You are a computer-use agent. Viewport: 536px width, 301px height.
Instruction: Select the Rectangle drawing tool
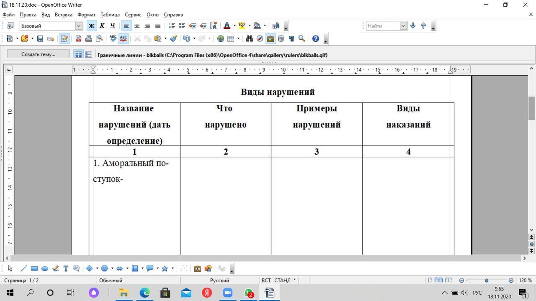click(34, 268)
